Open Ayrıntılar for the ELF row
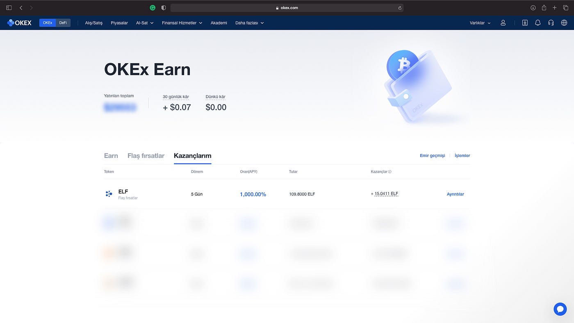 456,194
